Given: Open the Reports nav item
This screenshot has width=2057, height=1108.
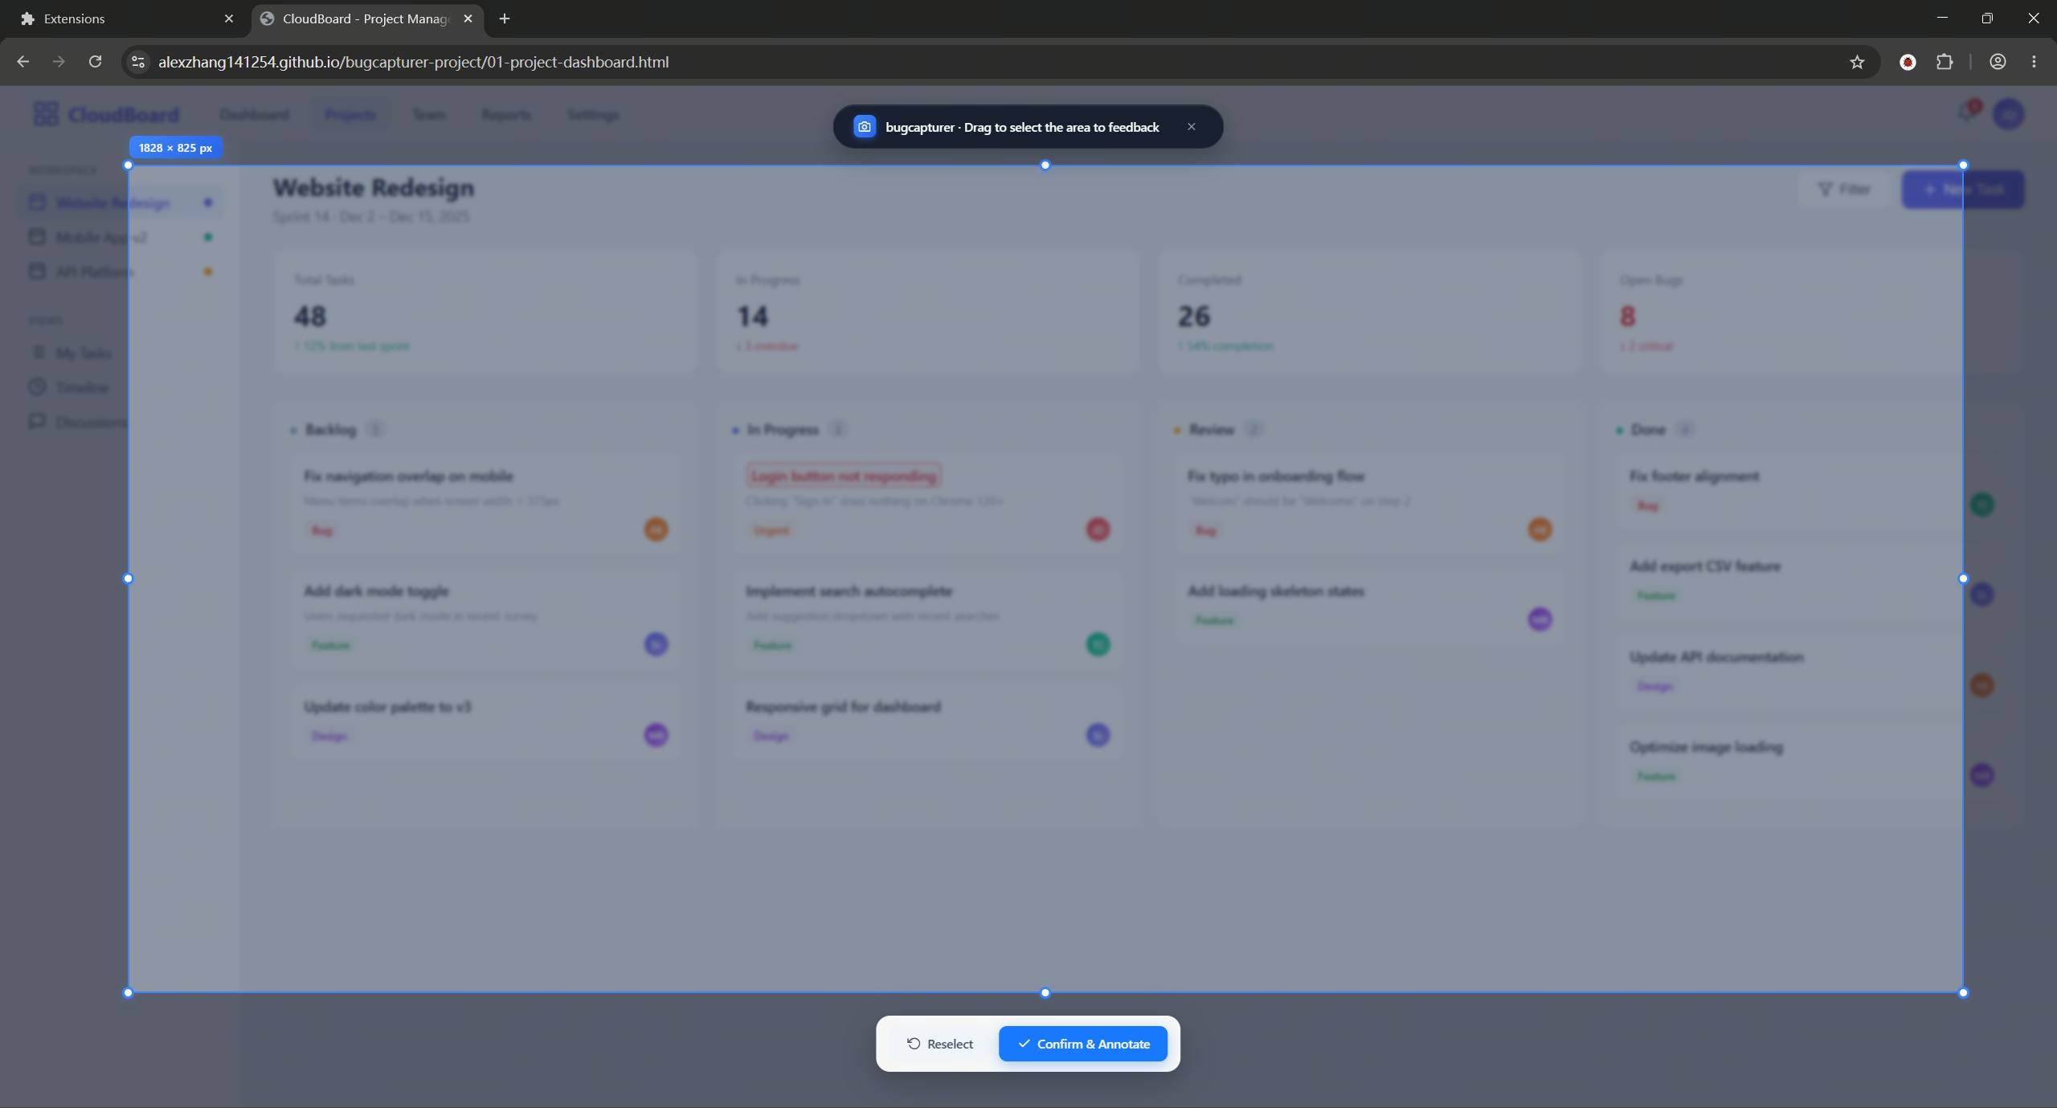Looking at the screenshot, I should 506,115.
